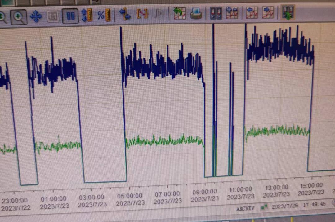335x222 pixels.
Task: Go to previous trend via left-arrow grid icon
Action: click(252, 13)
